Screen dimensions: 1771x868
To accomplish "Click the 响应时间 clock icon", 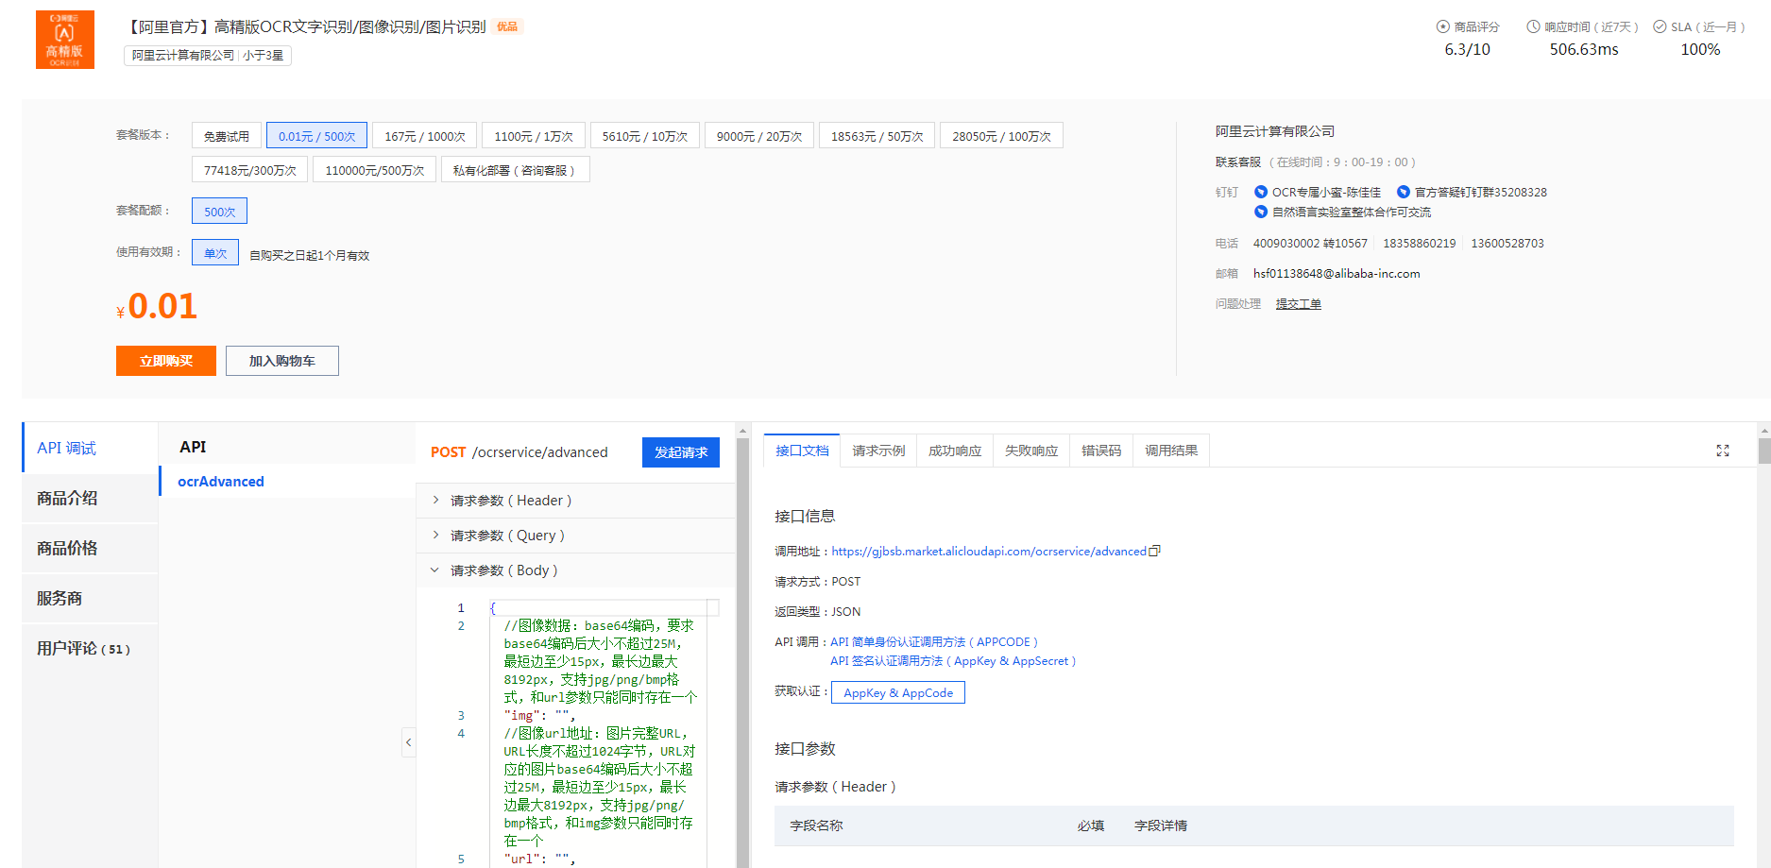I will [x=1534, y=26].
